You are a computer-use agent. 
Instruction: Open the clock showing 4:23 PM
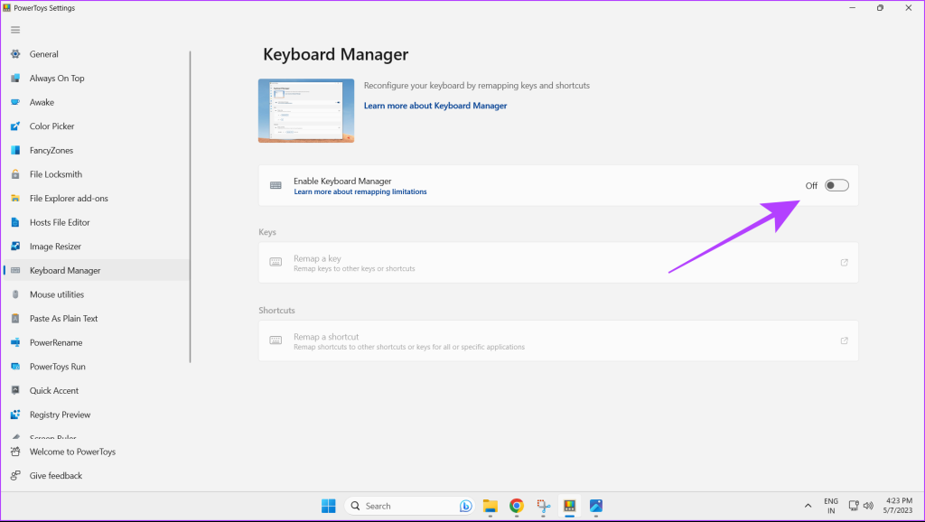tap(899, 506)
